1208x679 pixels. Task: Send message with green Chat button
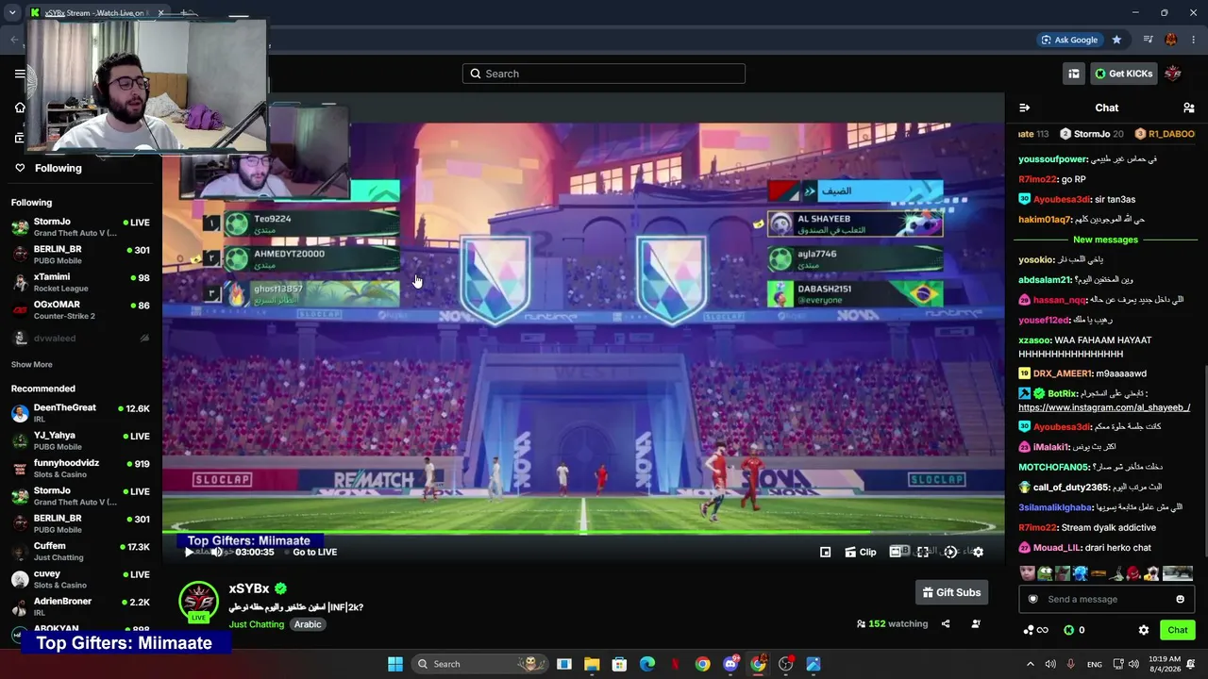pos(1178,630)
